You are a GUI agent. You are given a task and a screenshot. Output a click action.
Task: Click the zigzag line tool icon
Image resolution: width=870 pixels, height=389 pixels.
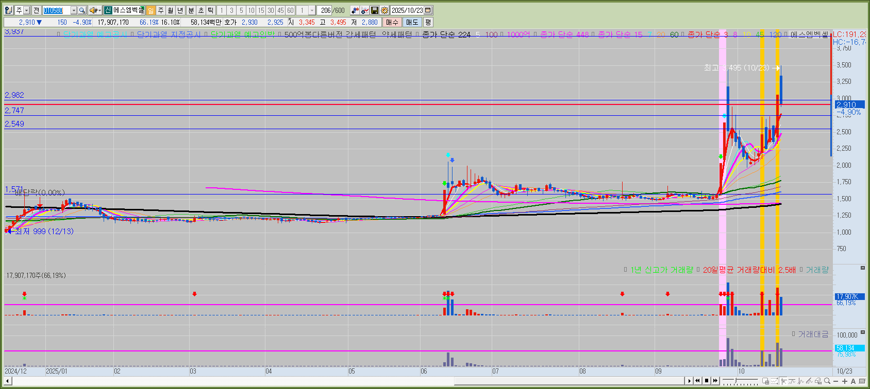point(800,381)
